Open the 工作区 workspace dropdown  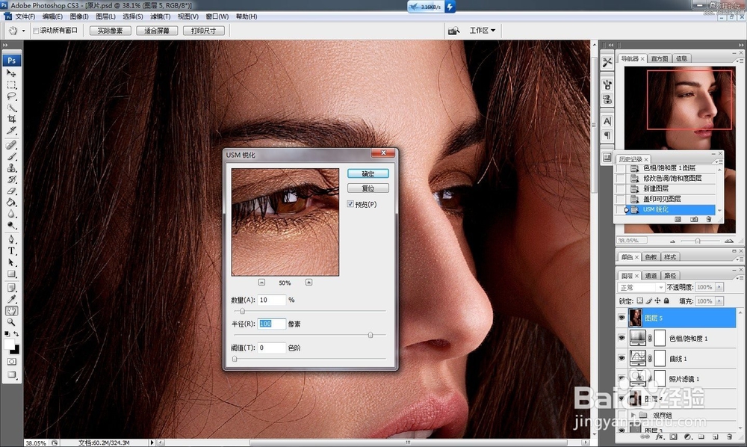coord(482,31)
